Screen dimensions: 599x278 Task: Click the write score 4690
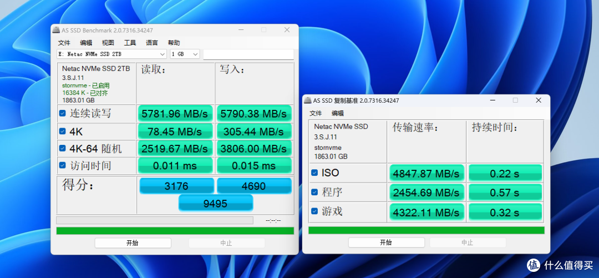click(x=254, y=186)
